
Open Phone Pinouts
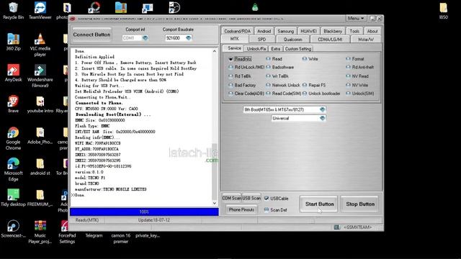point(241,209)
